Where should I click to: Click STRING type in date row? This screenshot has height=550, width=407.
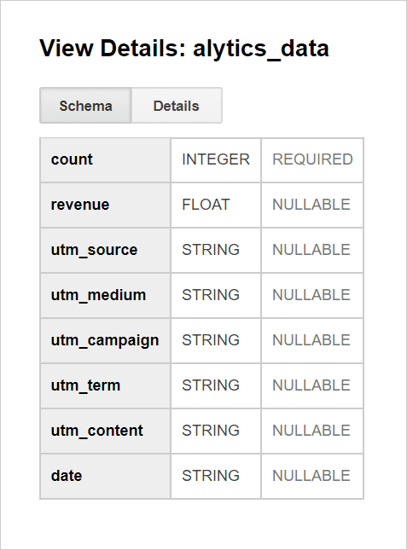(211, 476)
